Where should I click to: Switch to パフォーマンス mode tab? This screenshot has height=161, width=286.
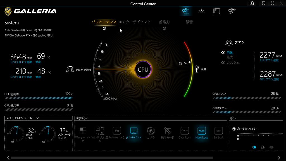click(x=104, y=22)
